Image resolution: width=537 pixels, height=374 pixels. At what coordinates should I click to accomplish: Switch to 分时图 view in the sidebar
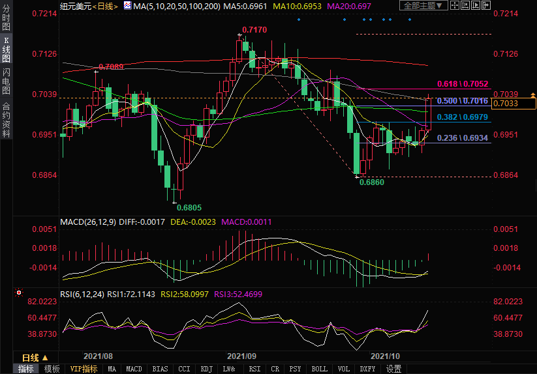(x=7, y=18)
